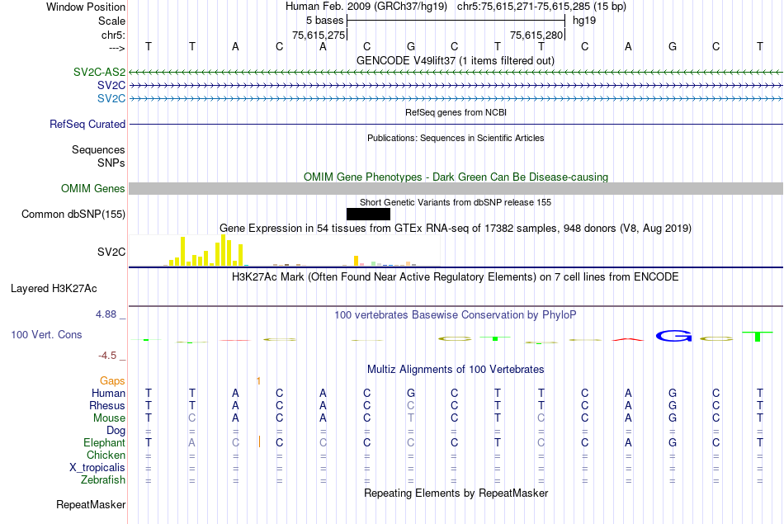Click the orange insertion bar in Elephant row
Screen dimensions: 784x524
click(259, 441)
